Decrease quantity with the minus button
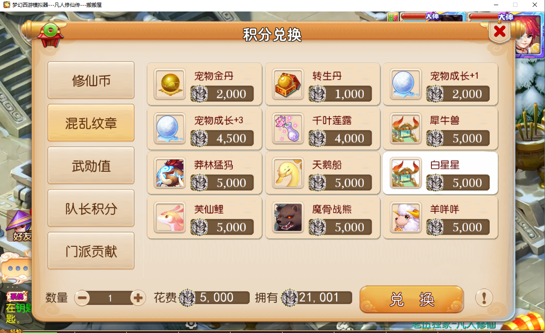This screenshot has height=333, width=545. tap(83, 298)
